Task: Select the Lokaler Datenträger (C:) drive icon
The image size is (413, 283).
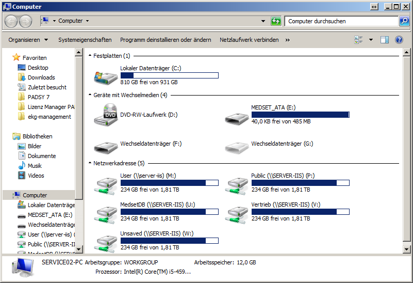Action: coord(106,75)
